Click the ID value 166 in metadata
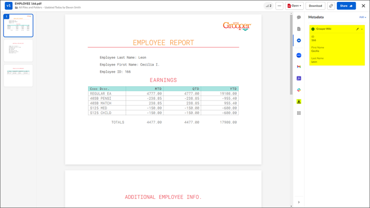 [x=314, y=40]
